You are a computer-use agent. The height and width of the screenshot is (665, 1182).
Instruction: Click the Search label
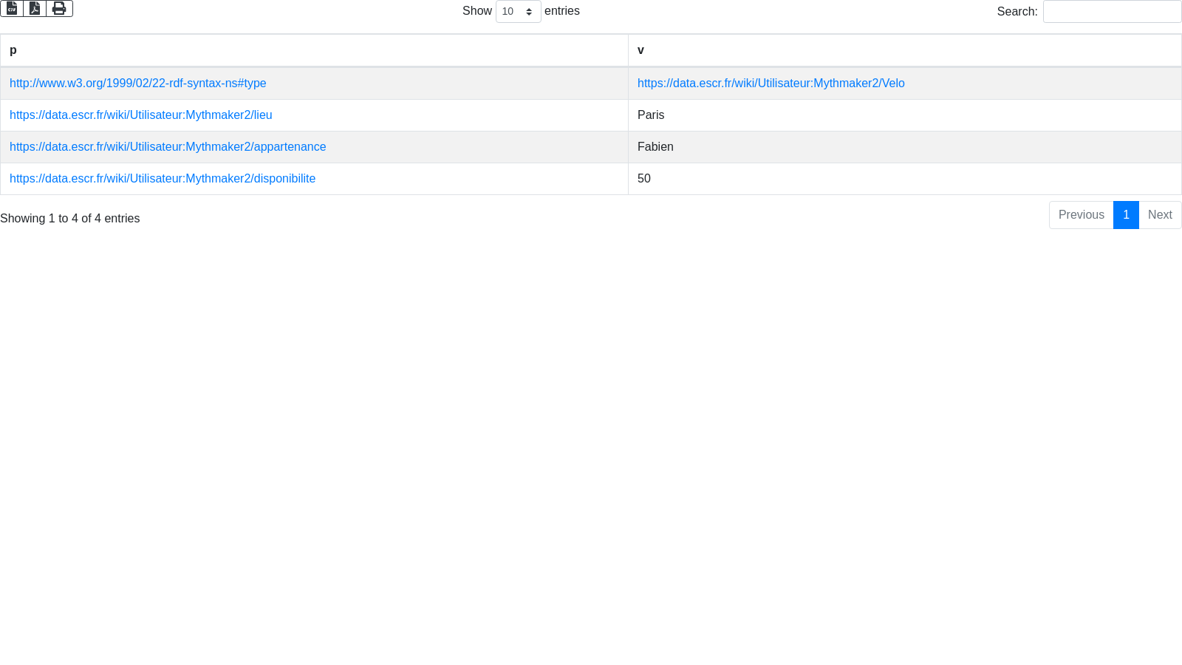1017,12
